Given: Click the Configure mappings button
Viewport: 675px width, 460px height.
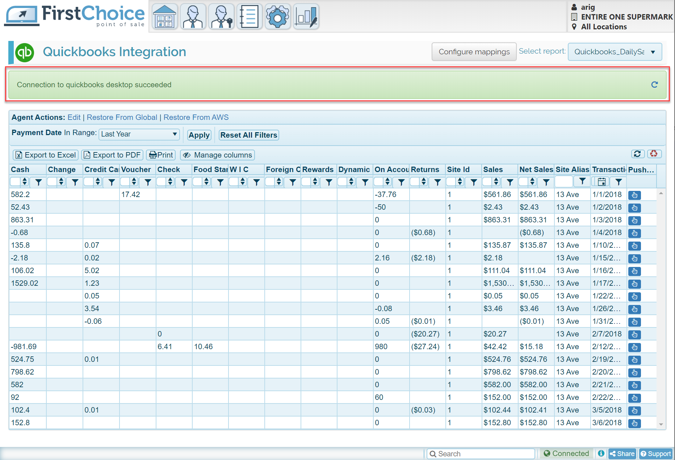Looking at the screenshot, I should (x=474, y=52).
